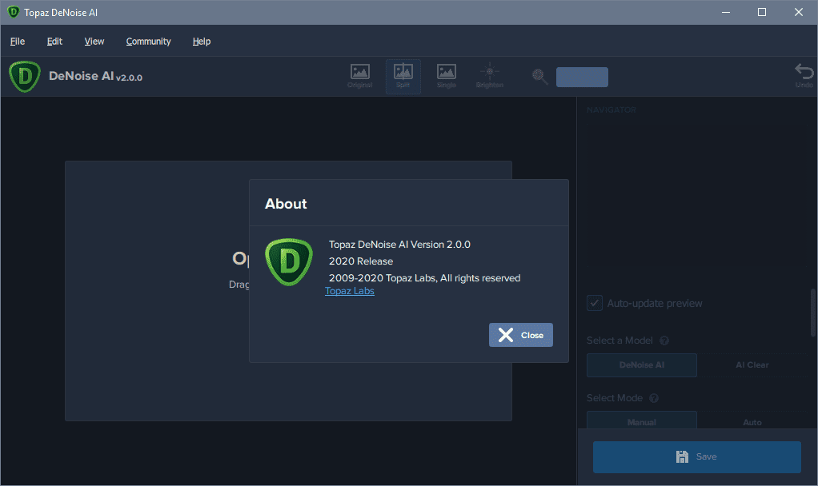Click the 'Topaz DeNoise AI Version 2.0.0' text
This screenshot has height=486, width=818.
[x=399, y=245]
